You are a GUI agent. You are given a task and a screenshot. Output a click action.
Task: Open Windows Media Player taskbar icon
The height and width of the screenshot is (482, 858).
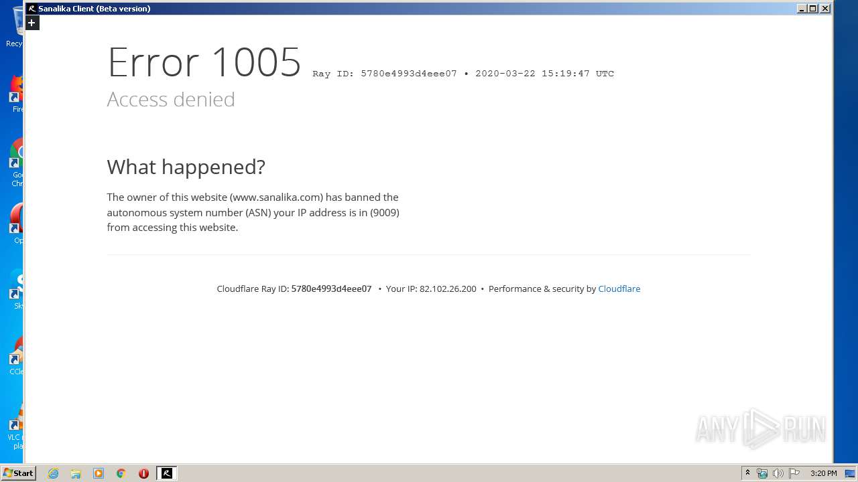pos(99,473)
